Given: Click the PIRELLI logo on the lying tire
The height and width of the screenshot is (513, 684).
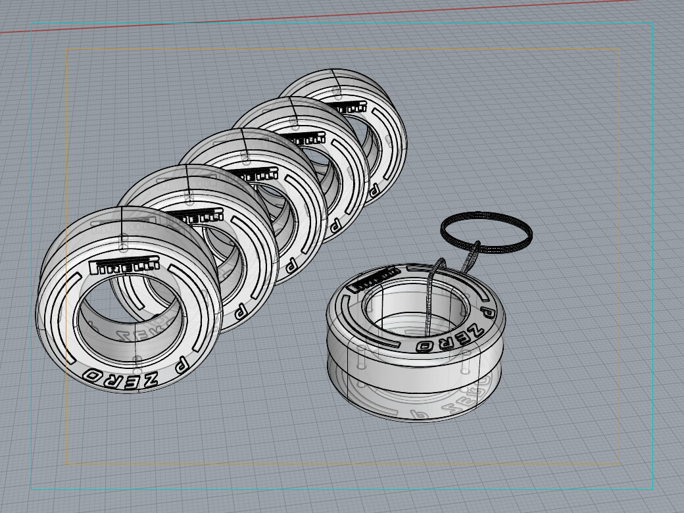Looking at the screenshot, I should click(x=374, y=279).
